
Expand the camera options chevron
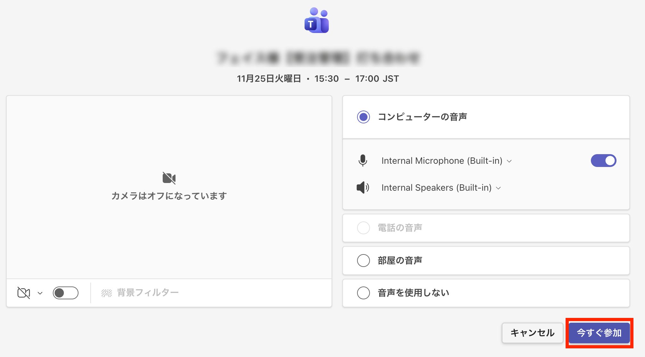coord(40,293)
